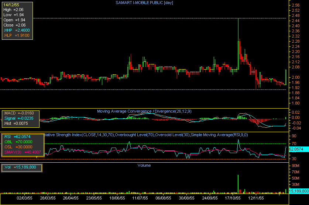Viewport: 309px width, 205px height.
Task: Click the 12/11/55 date label
Action: pos(256,198)
